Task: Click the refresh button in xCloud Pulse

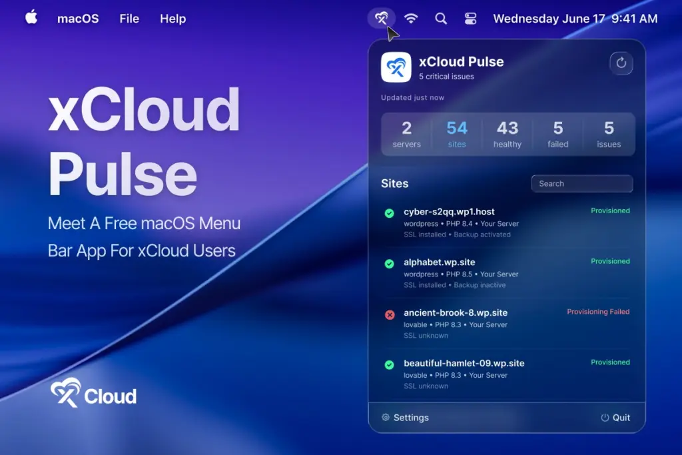Action: (x=621, y=63)
